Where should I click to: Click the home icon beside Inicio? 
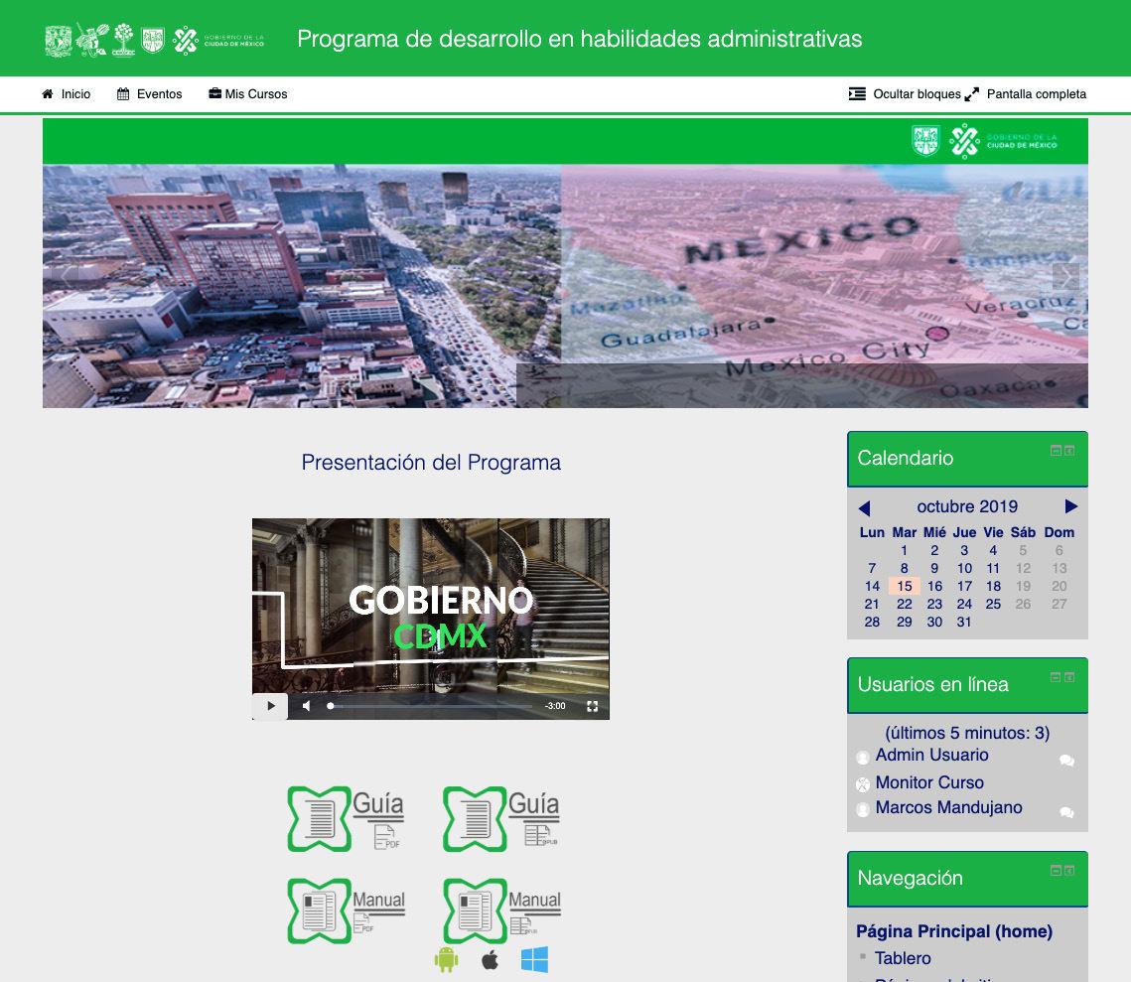[48, 93]
